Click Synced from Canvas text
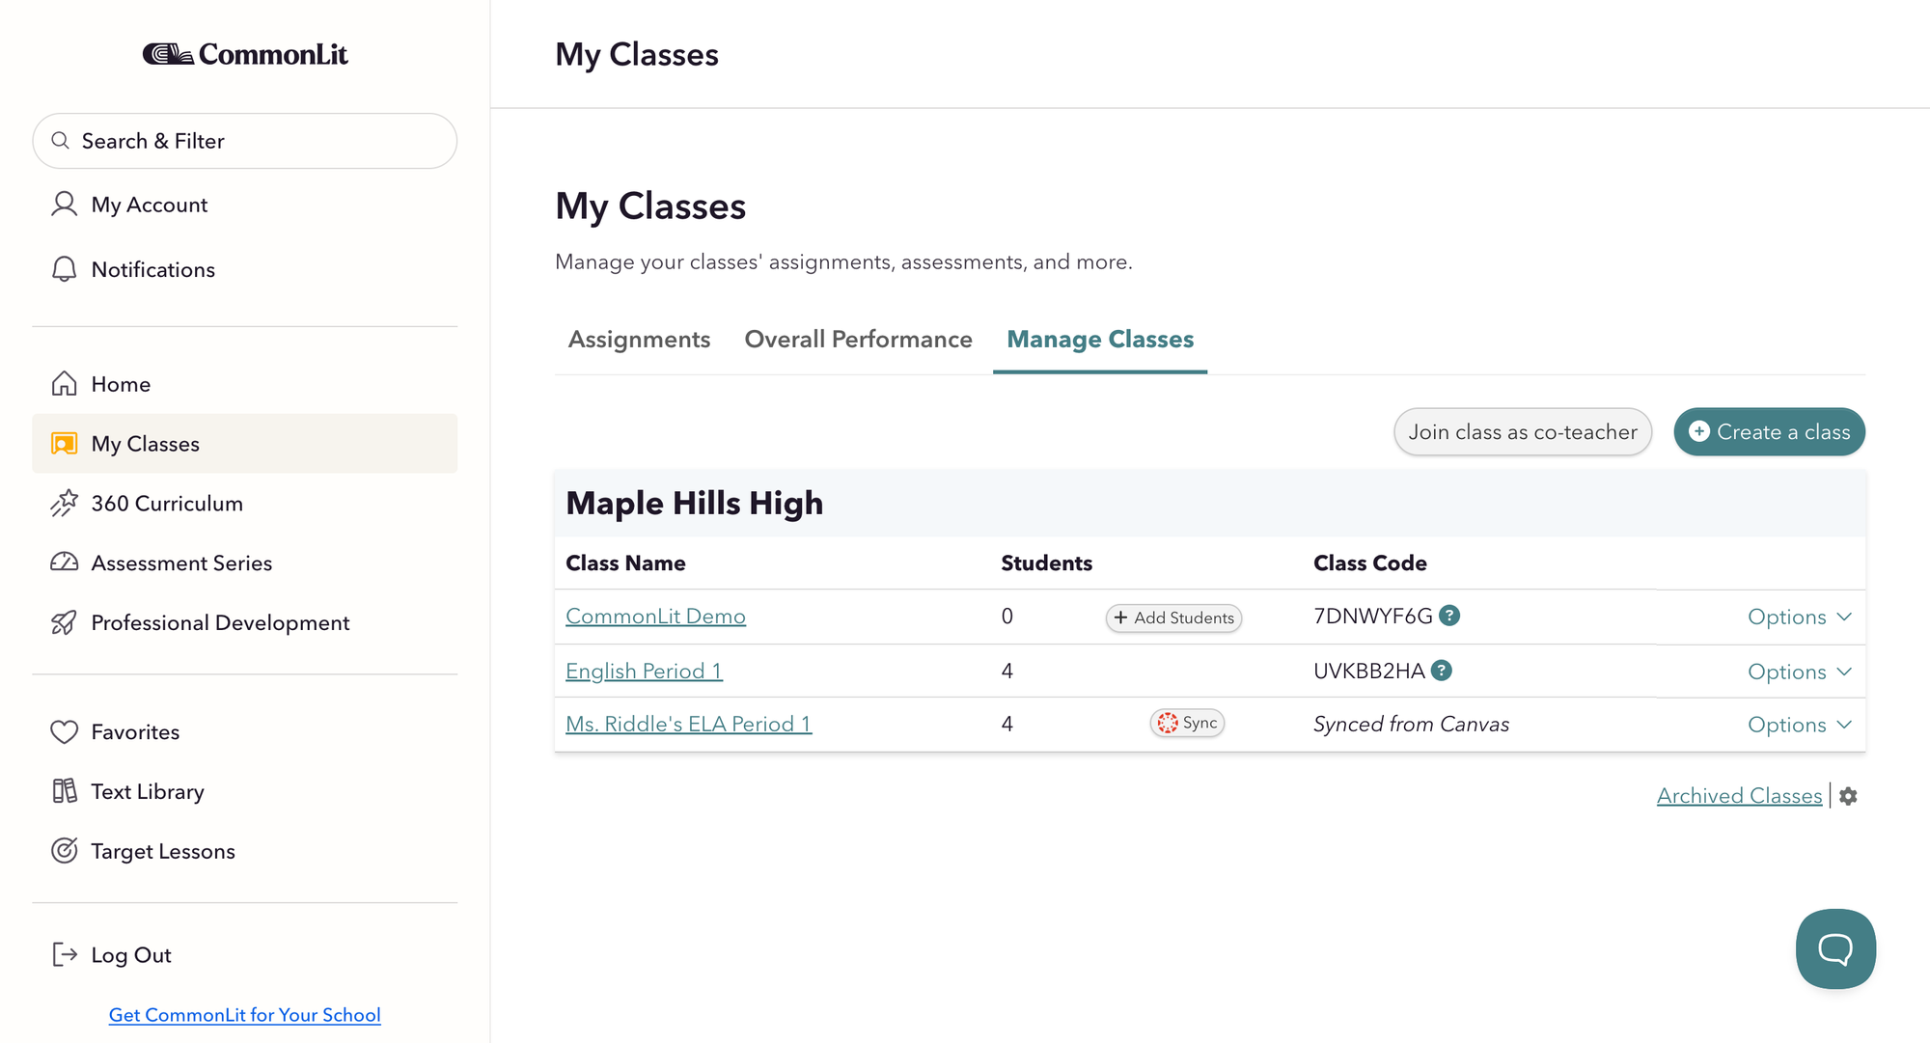Viewport: 1930px width, 1043px height. [x=1411, y=725]
